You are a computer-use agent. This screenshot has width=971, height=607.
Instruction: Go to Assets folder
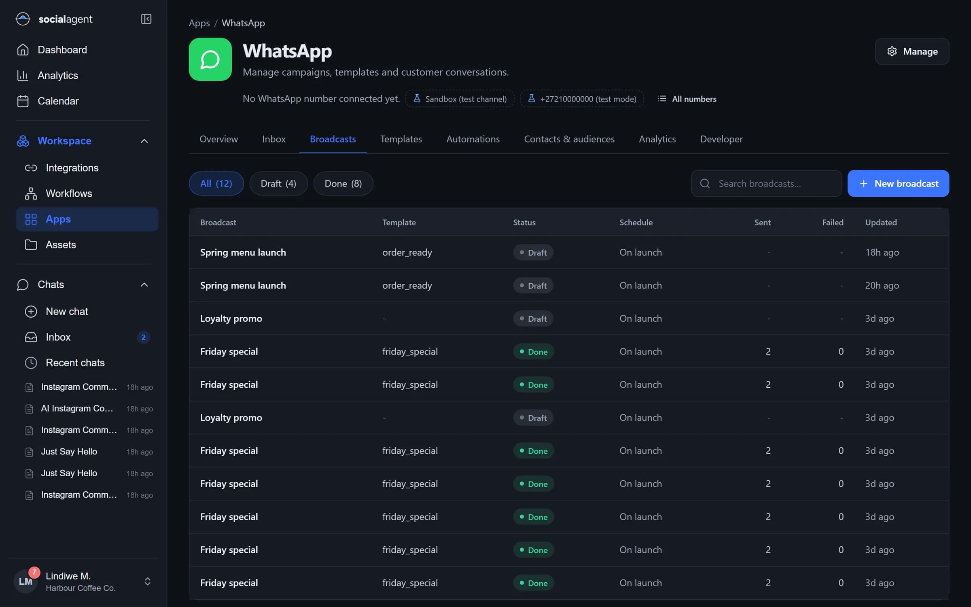tap(87, 244)
